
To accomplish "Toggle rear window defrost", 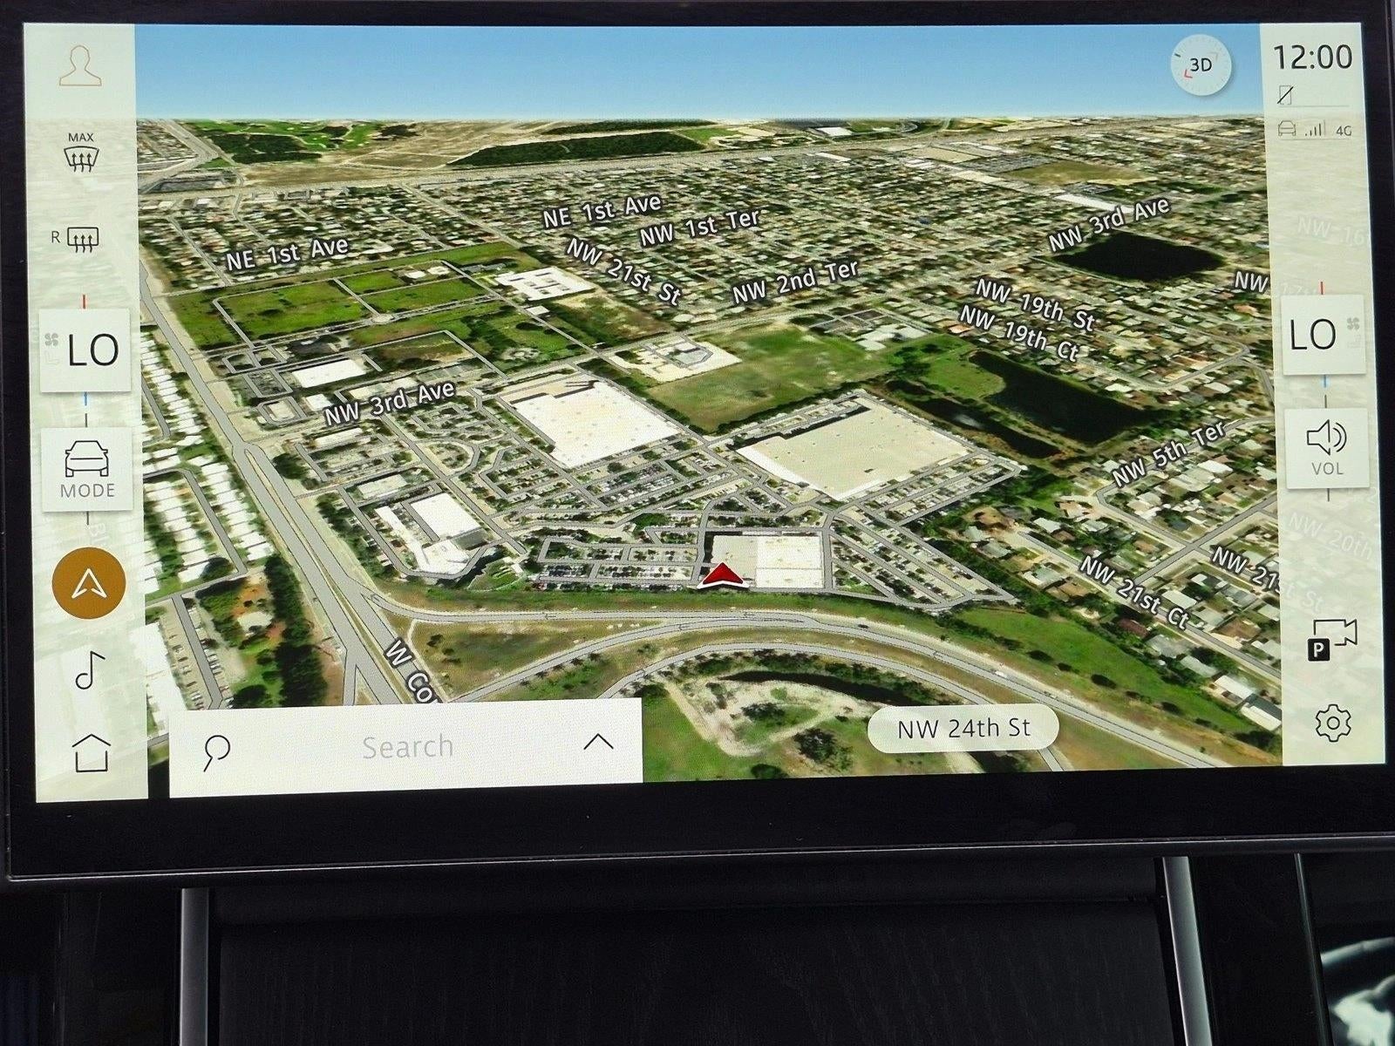I will click(x=78, y=238).
